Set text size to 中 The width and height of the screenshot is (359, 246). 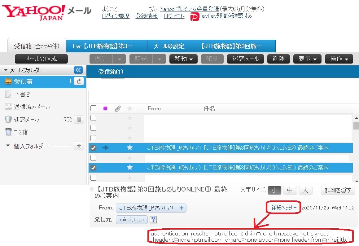click(x=290, y=190)
